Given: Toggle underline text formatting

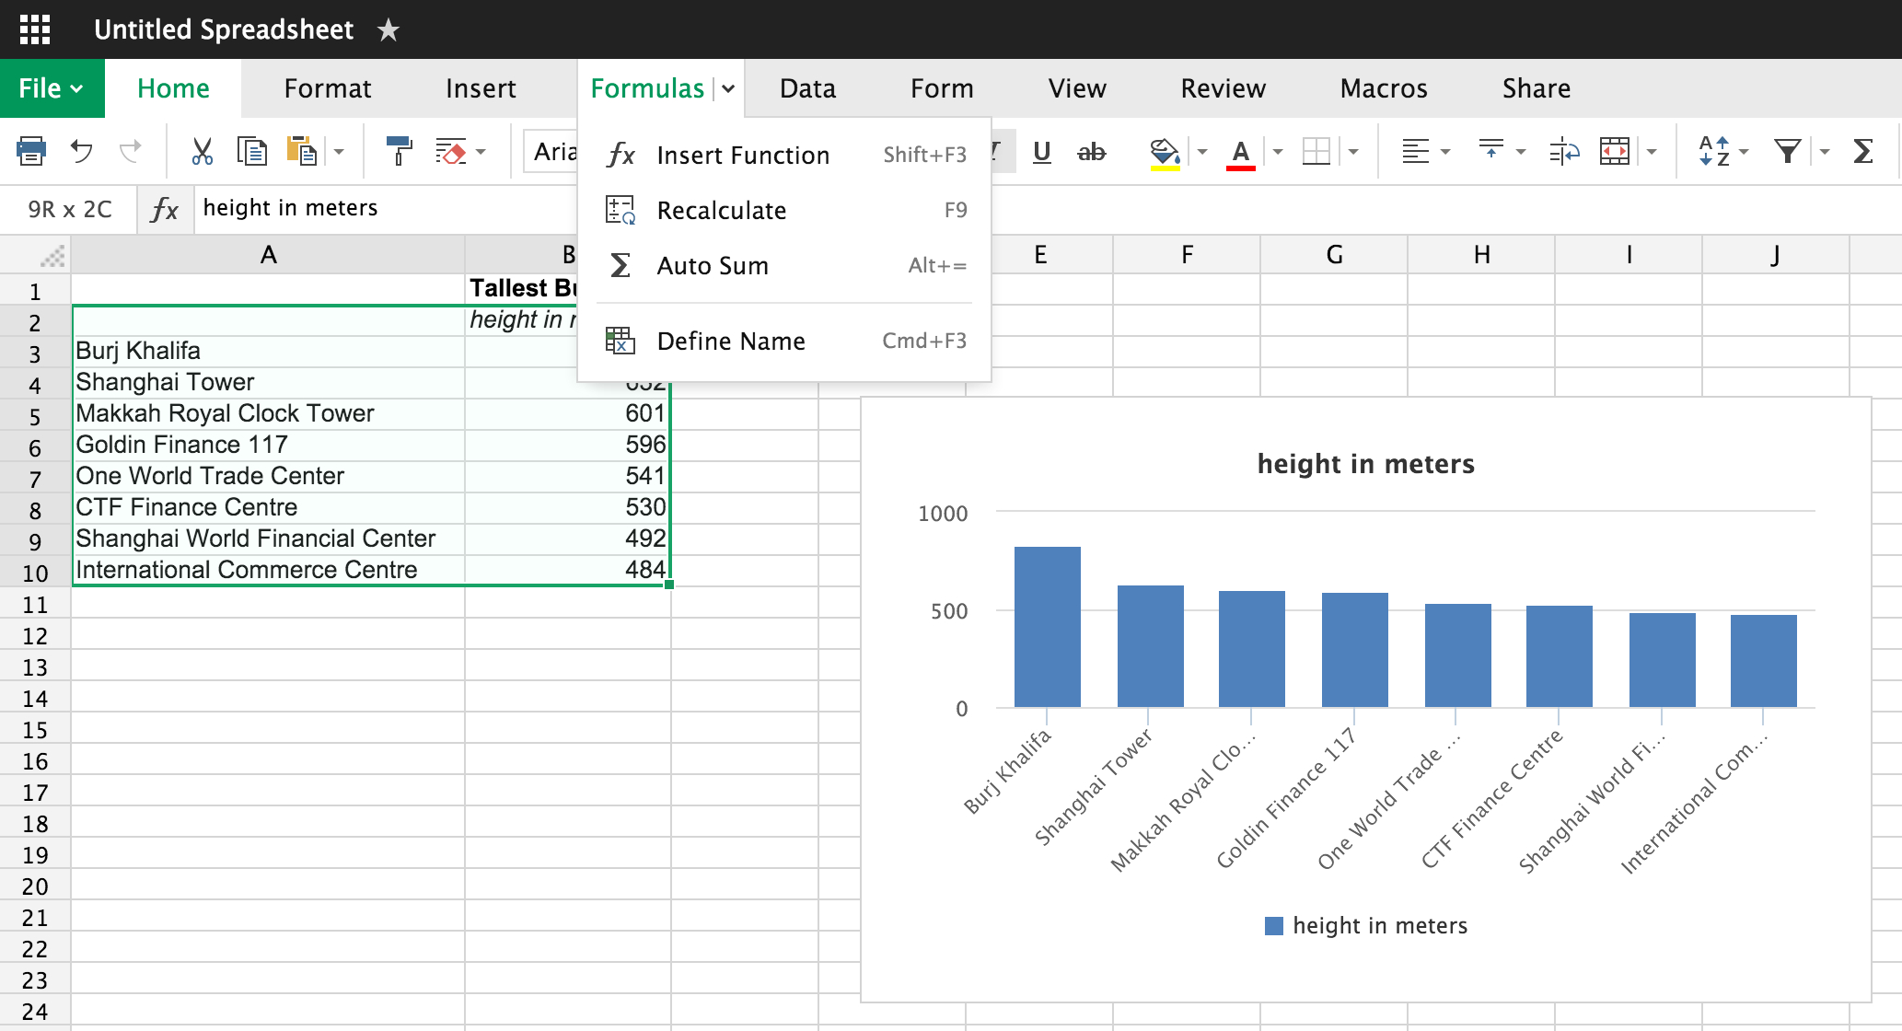Looking at the screenshot, I should point(1041,154).
